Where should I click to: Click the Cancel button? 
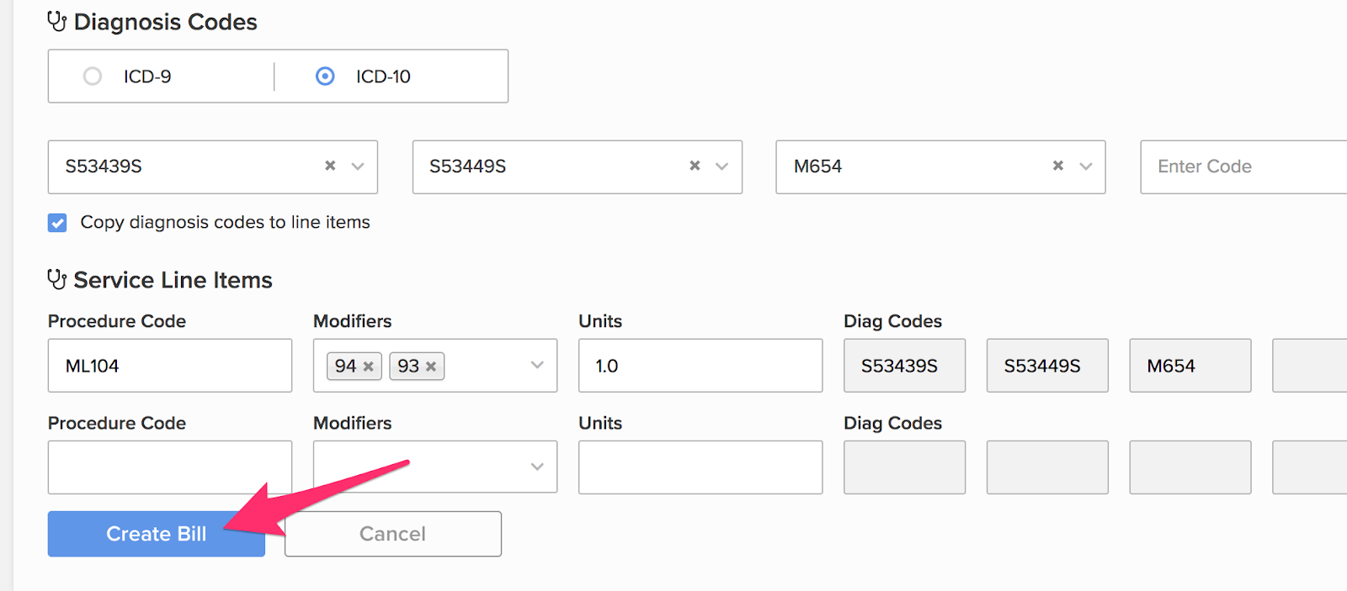(392, 533)
